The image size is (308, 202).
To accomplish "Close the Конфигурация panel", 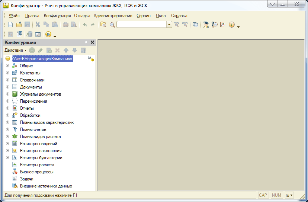I will click(x=92, y=42).
